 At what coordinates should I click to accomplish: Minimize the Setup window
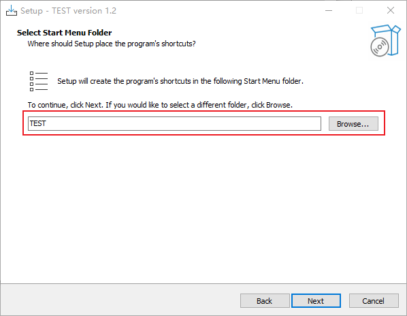(329, 10)
